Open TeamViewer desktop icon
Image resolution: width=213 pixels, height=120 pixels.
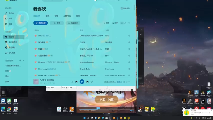tap(3, 102)
